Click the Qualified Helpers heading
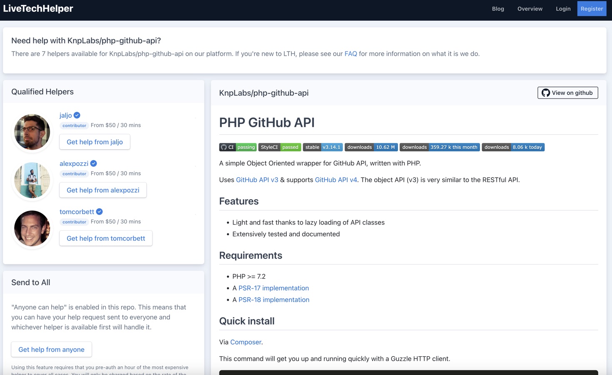The width and height of the screenshot is (612, 375). pyautogui.click(x=42, y=92)
